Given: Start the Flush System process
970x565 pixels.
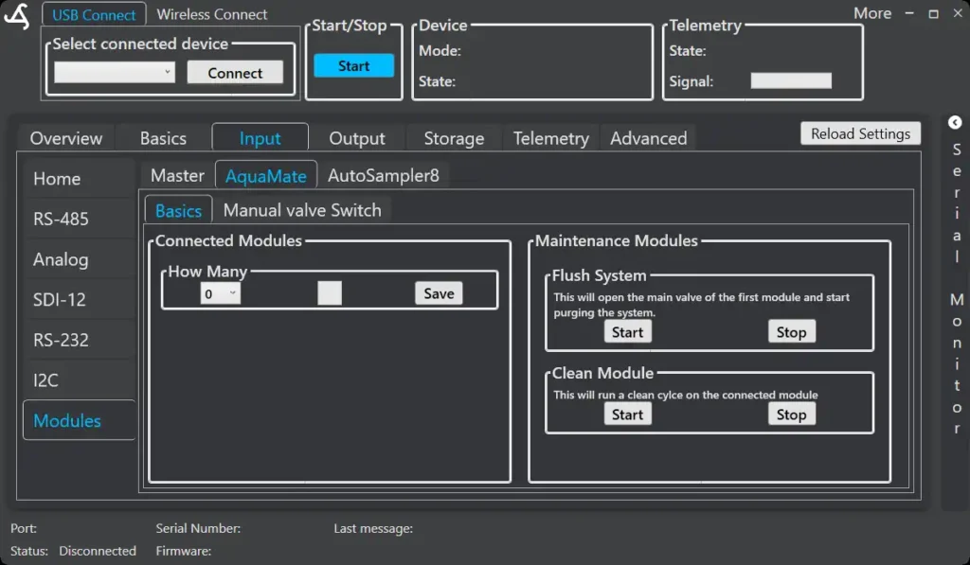Looking at the screenshot, I should coord(627,332).
